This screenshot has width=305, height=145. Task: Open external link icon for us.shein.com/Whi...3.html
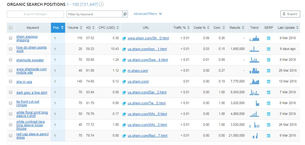click(x=124, y=125)
